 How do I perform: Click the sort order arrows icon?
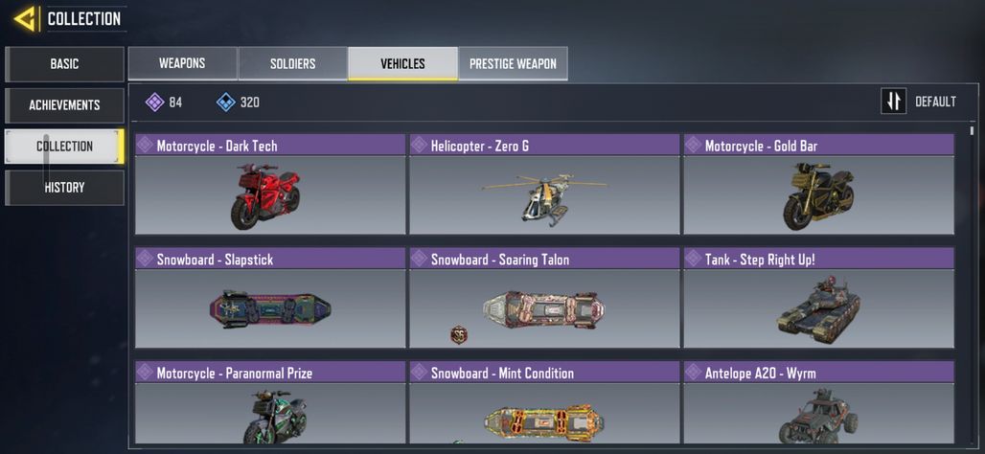[x=893, y=102]
